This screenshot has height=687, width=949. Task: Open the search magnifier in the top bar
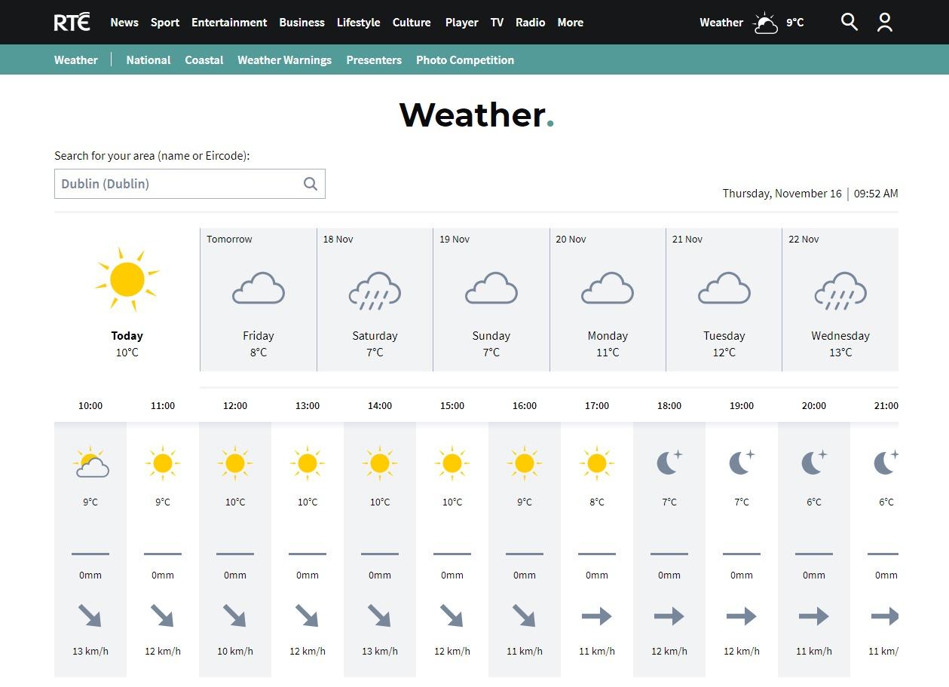pyautogui.click(x=849, y=22)
